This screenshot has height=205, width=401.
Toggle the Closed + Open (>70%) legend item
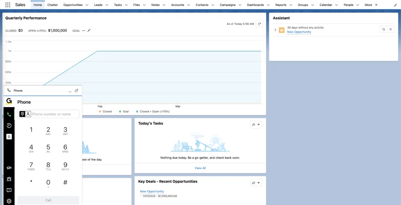[x=153, y=112]
